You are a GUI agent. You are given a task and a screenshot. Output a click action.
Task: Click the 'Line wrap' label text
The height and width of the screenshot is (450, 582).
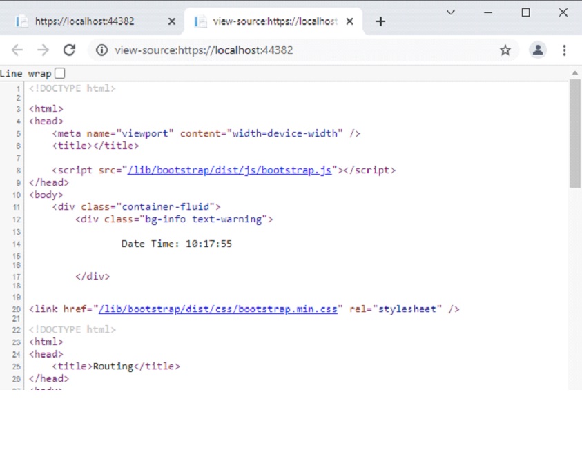pos(26,73)
